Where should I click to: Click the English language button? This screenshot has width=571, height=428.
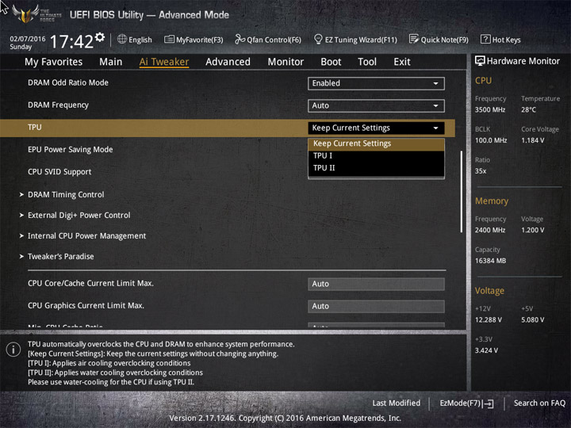click(135, 40)
